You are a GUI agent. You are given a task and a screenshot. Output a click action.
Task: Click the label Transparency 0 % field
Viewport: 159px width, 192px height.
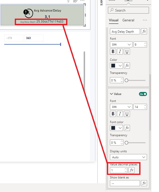(116, 80)
